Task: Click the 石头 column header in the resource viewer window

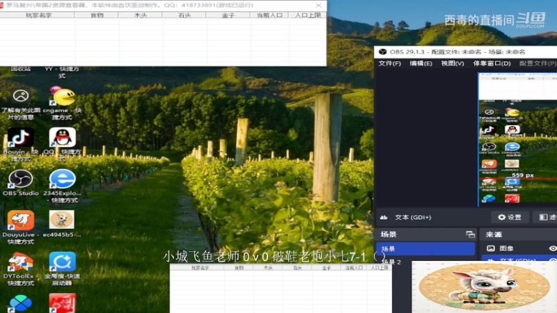Action: [x=185, y=15]
